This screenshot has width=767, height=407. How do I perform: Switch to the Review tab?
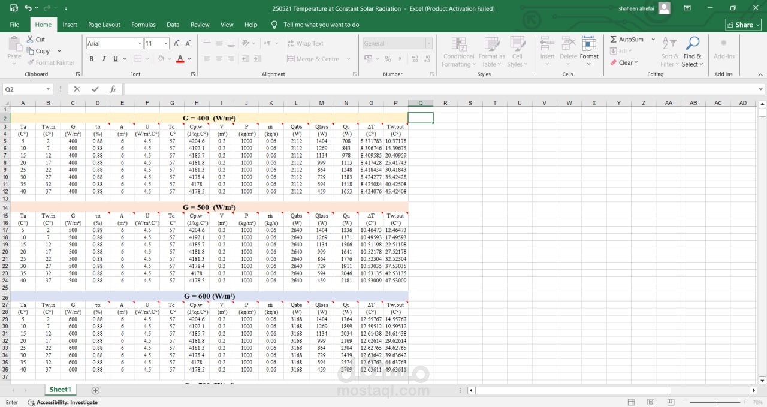coord(200,25)
